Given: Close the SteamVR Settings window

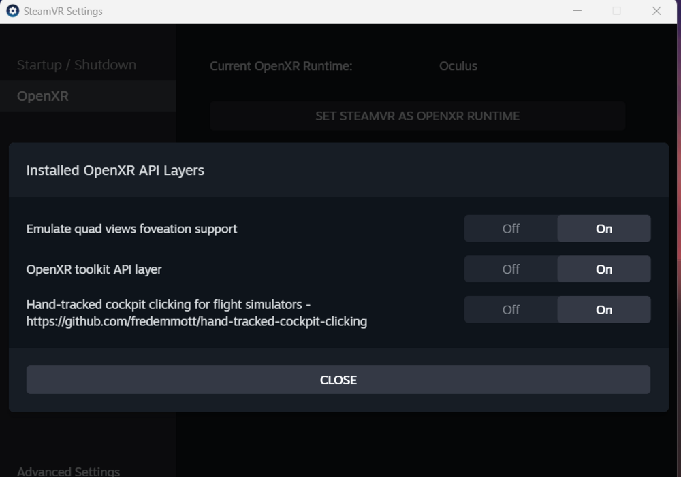Looking at the screenshot, I should [656, 11].
